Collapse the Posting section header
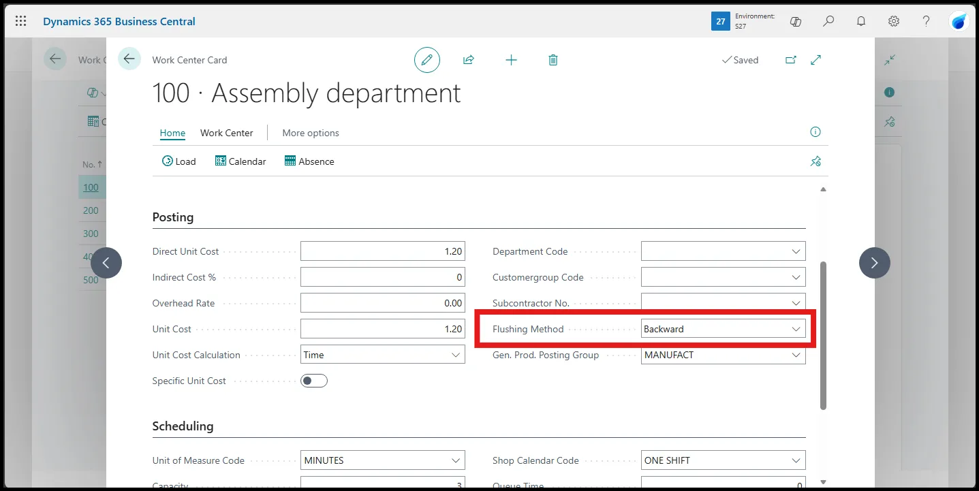This screenshot has width=979, height=491. pyautogui.click(x=173, y=217)
